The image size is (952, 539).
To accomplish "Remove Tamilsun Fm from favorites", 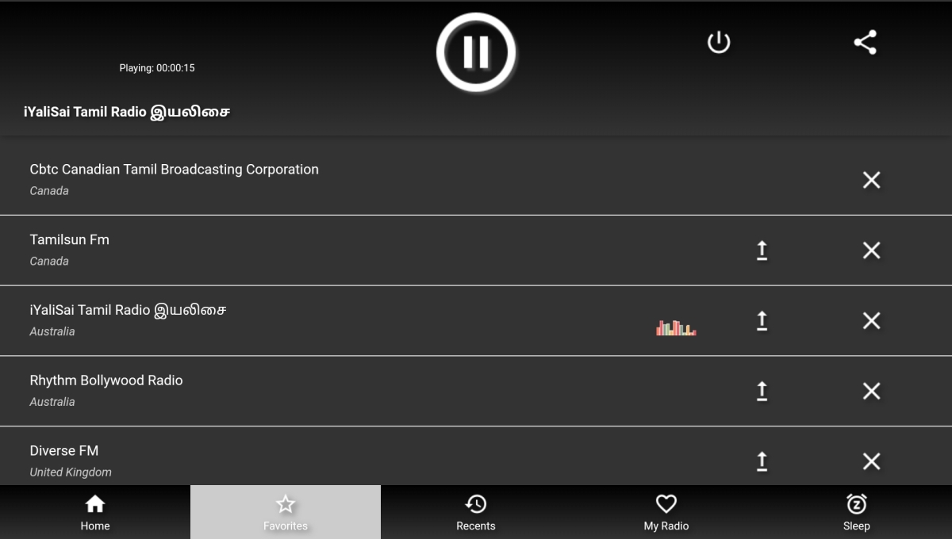I will [x=871, y=250].
